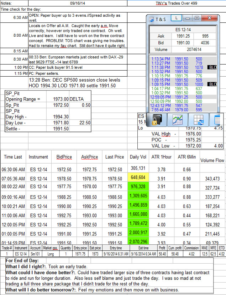Select the CC: Paper bulk buyer note
Image resolution: width=226 pixels, height=295 pixels.
click(78, 67)
